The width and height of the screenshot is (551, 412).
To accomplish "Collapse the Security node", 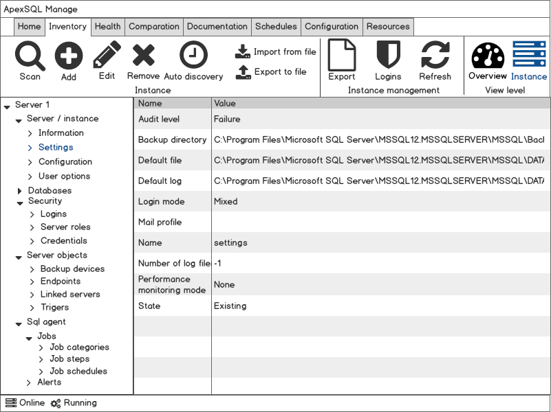I will [20, 203].
